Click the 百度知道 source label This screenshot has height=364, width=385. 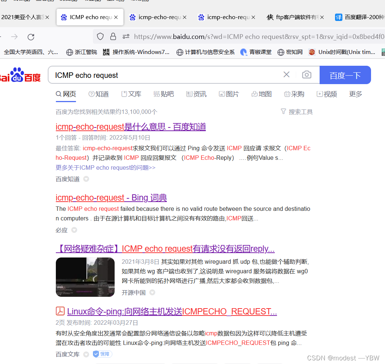(68, 179)
